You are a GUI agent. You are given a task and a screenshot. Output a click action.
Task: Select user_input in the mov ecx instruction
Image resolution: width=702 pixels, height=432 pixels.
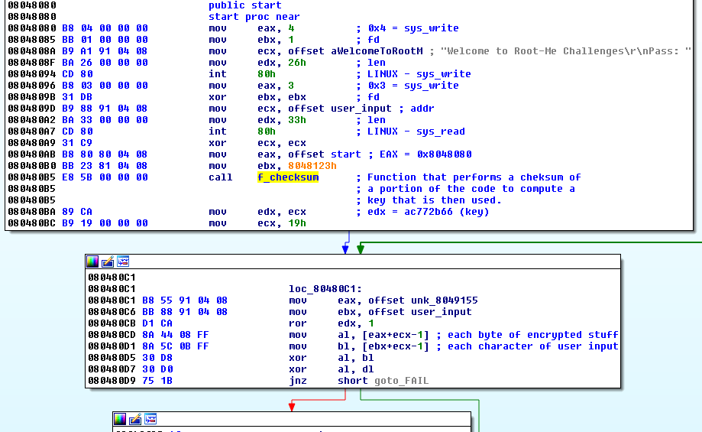pyautogui.click(x=359, y=109)
